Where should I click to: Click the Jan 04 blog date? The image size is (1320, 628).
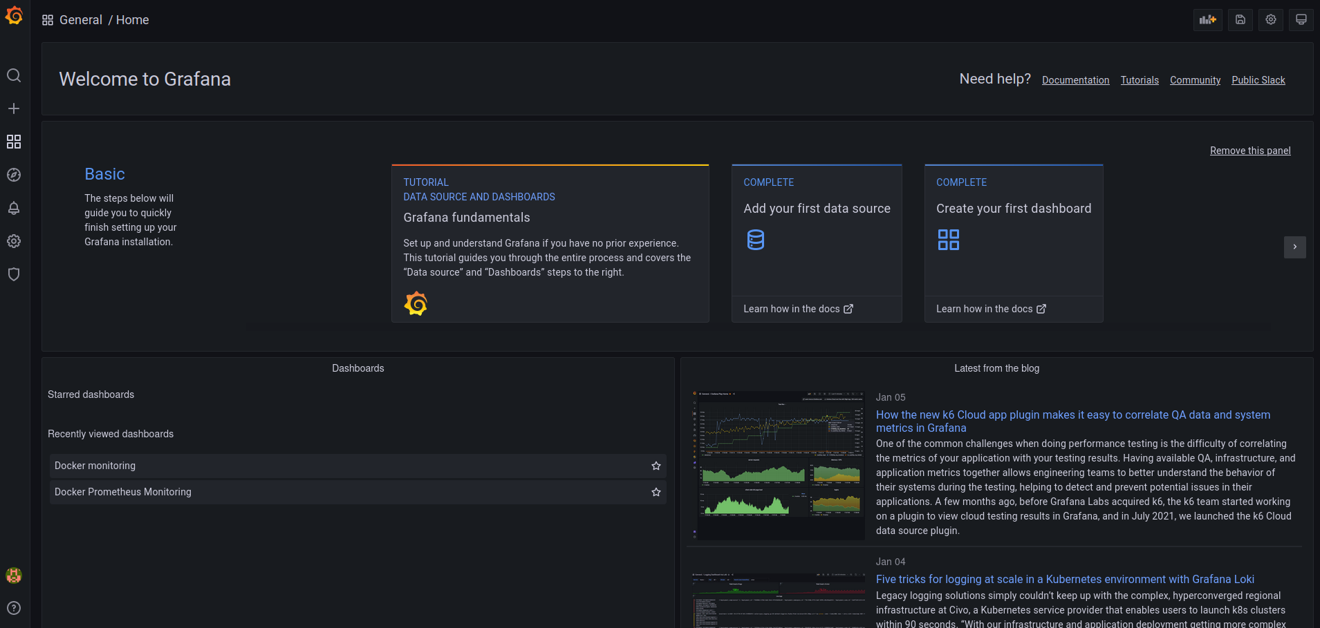click(891, 562)
